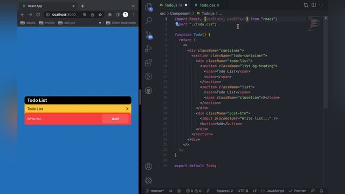Switch to the Todo.css editor tab

pyautogui.click(x=207, y=5)
